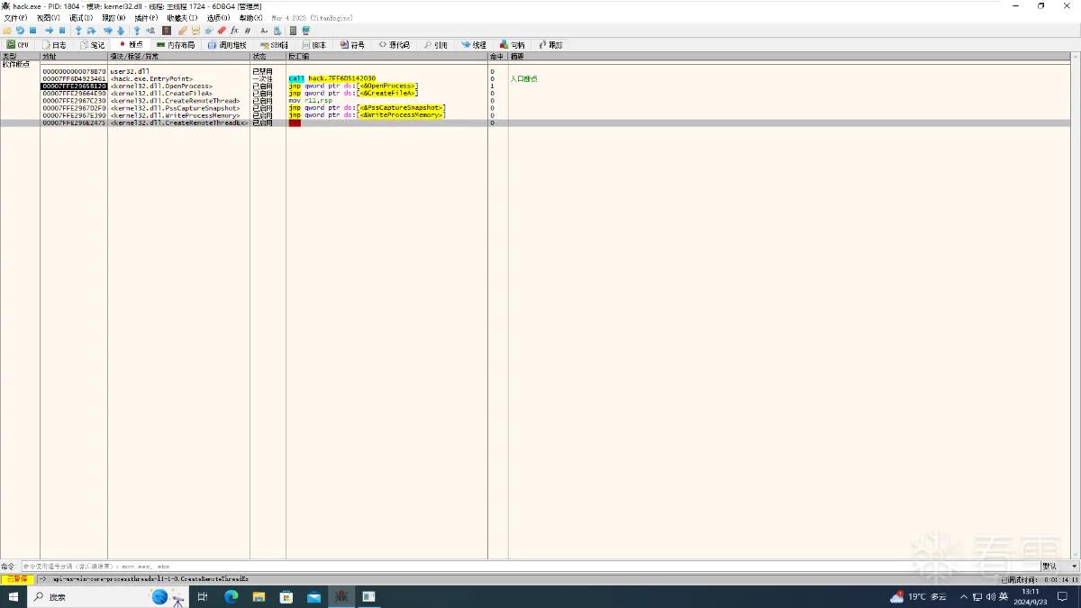
Task: Click the step over toolbar icon
Action: (x=92, y=30)
